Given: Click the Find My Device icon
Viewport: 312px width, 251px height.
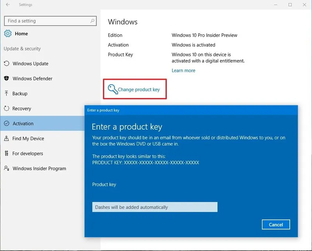Looking at the screenshot, I should coord(7,138).
